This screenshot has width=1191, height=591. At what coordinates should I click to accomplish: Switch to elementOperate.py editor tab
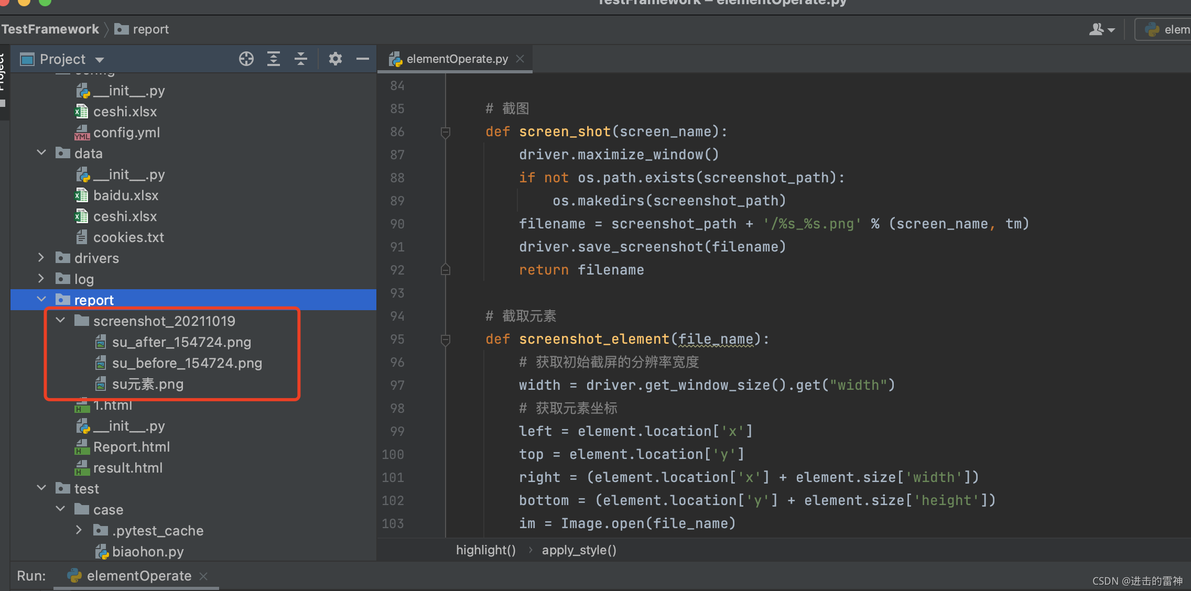coord(457,59)
